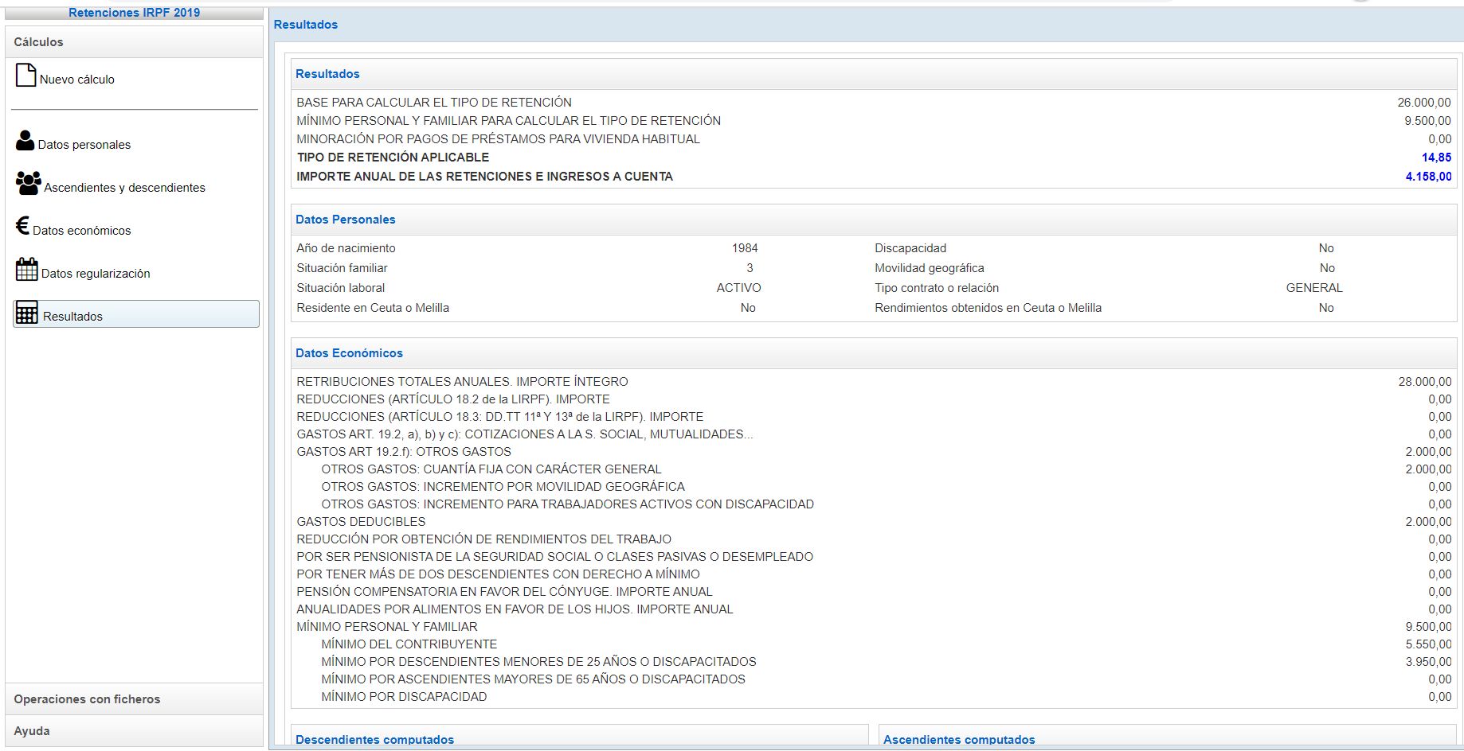
Task: Open Datos personales via the person icon
Action: coord(25,141)
